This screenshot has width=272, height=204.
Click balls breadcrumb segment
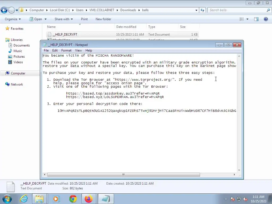click(x=145, y=10)
